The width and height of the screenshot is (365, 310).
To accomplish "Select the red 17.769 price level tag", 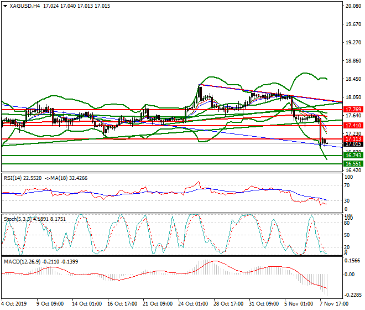I will pos(352,110).
